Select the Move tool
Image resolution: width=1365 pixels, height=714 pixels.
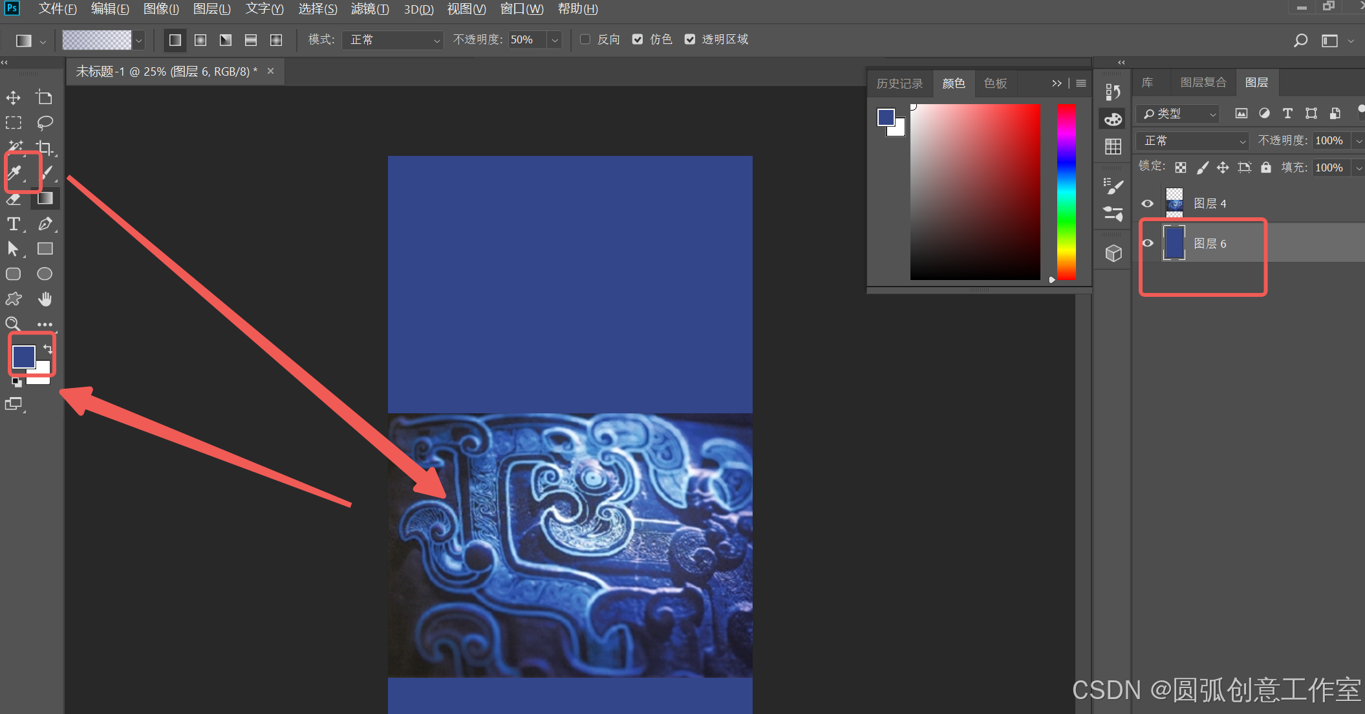pyautogui.click(x=14, y=98)
